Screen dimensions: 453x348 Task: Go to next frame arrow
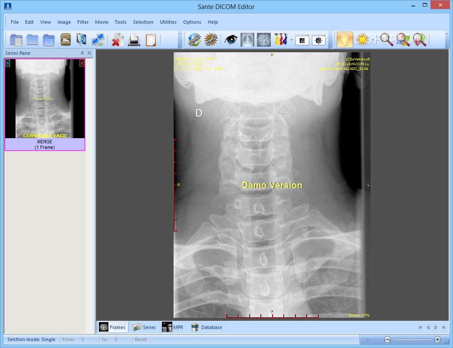(x=436, y=328)
